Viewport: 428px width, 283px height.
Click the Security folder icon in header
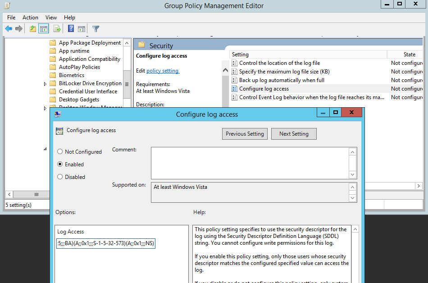pos(141,45)
